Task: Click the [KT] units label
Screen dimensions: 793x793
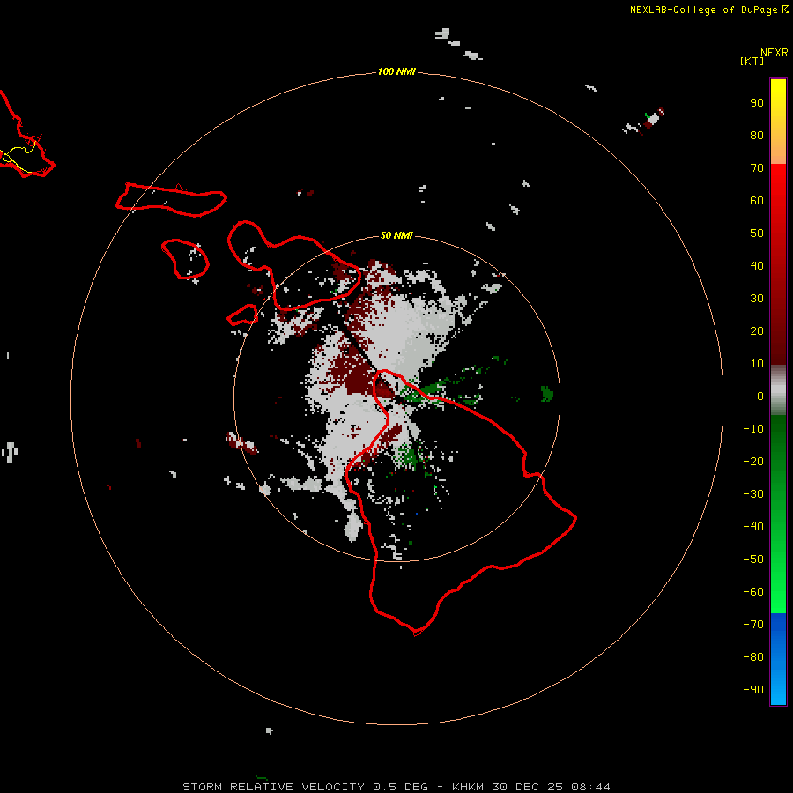Action: pyautogui.click(x=752, y=61)
